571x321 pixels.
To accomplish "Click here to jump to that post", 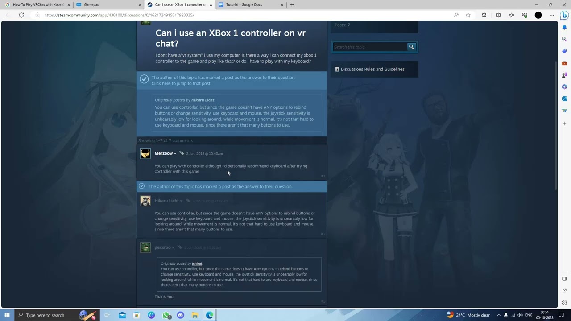I will [181, 83].
